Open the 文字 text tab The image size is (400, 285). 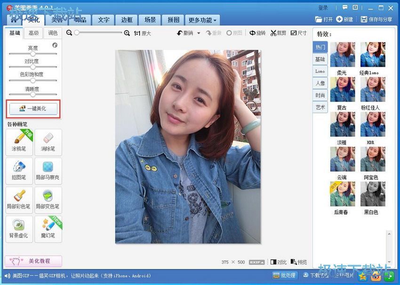click(104, 20)
